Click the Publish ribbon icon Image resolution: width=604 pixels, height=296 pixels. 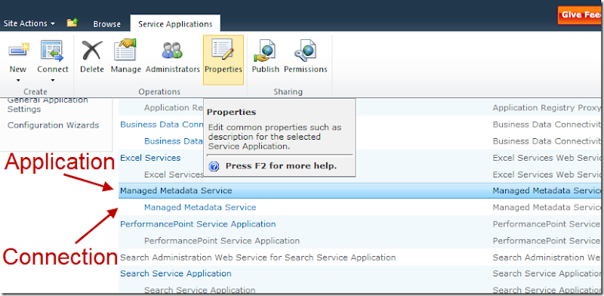(x=265, y=51)
